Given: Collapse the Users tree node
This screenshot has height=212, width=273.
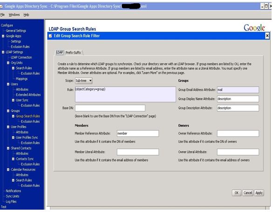Looking at the screenshot, I should click(x=8, y=84).
